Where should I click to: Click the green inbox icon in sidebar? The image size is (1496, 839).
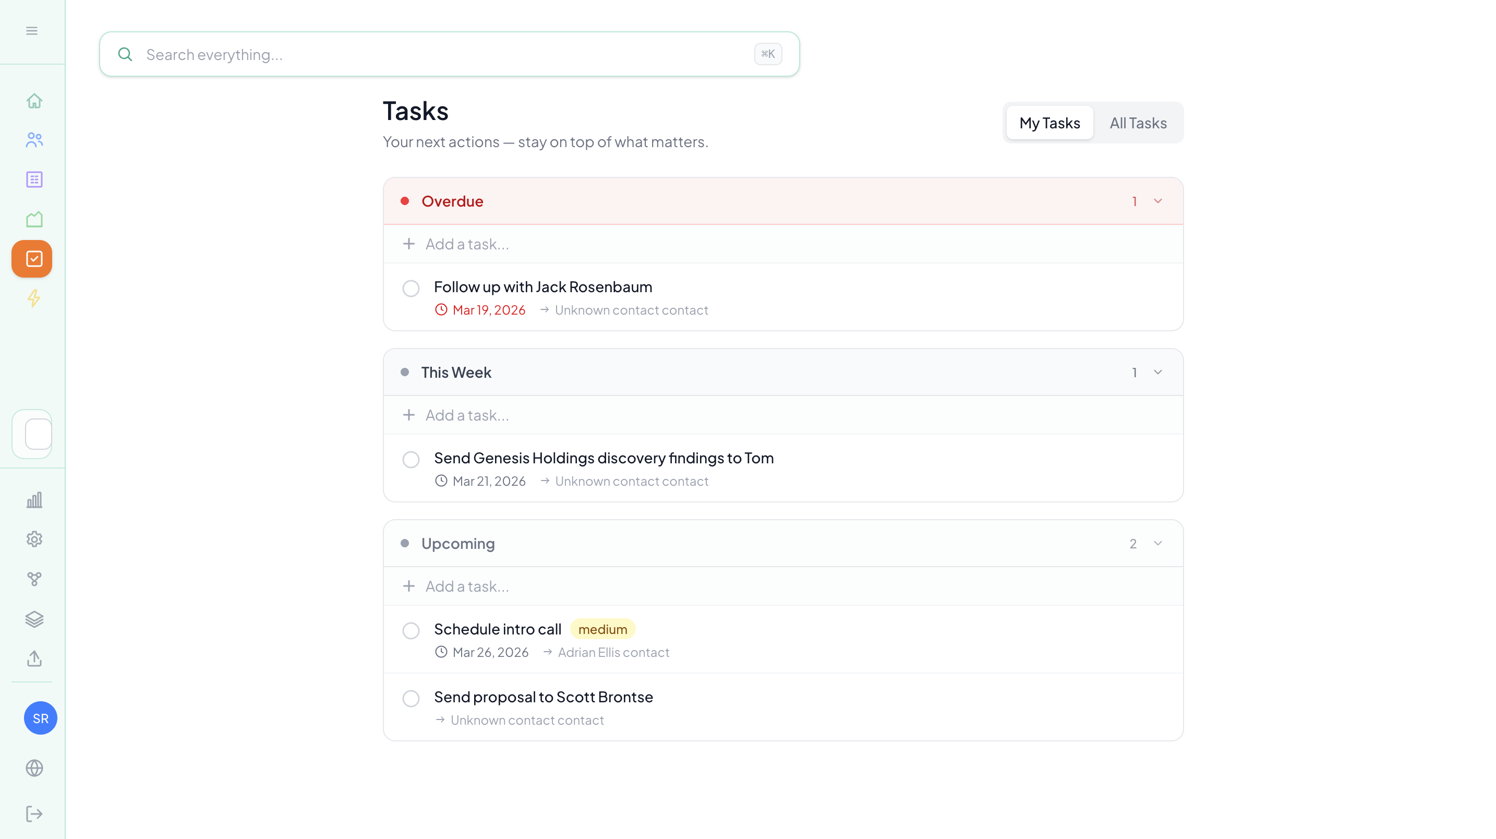point(34,219)
